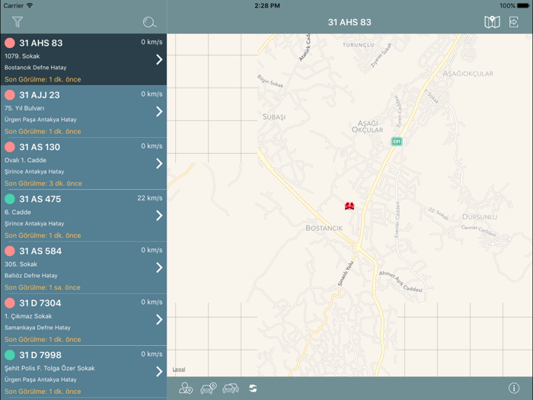Tap Ahmet Ayık Caddesi label on map
This screenshot has width=533, height=400.
coord(401,282)
